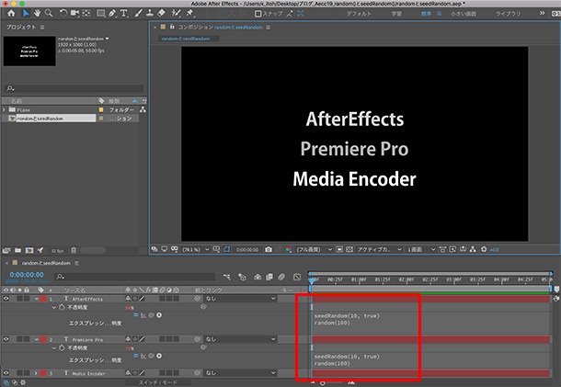
Task: Select the Brush tool
Action: click(x=139, y=13)
